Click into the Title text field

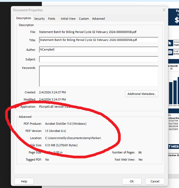(99, 40)
